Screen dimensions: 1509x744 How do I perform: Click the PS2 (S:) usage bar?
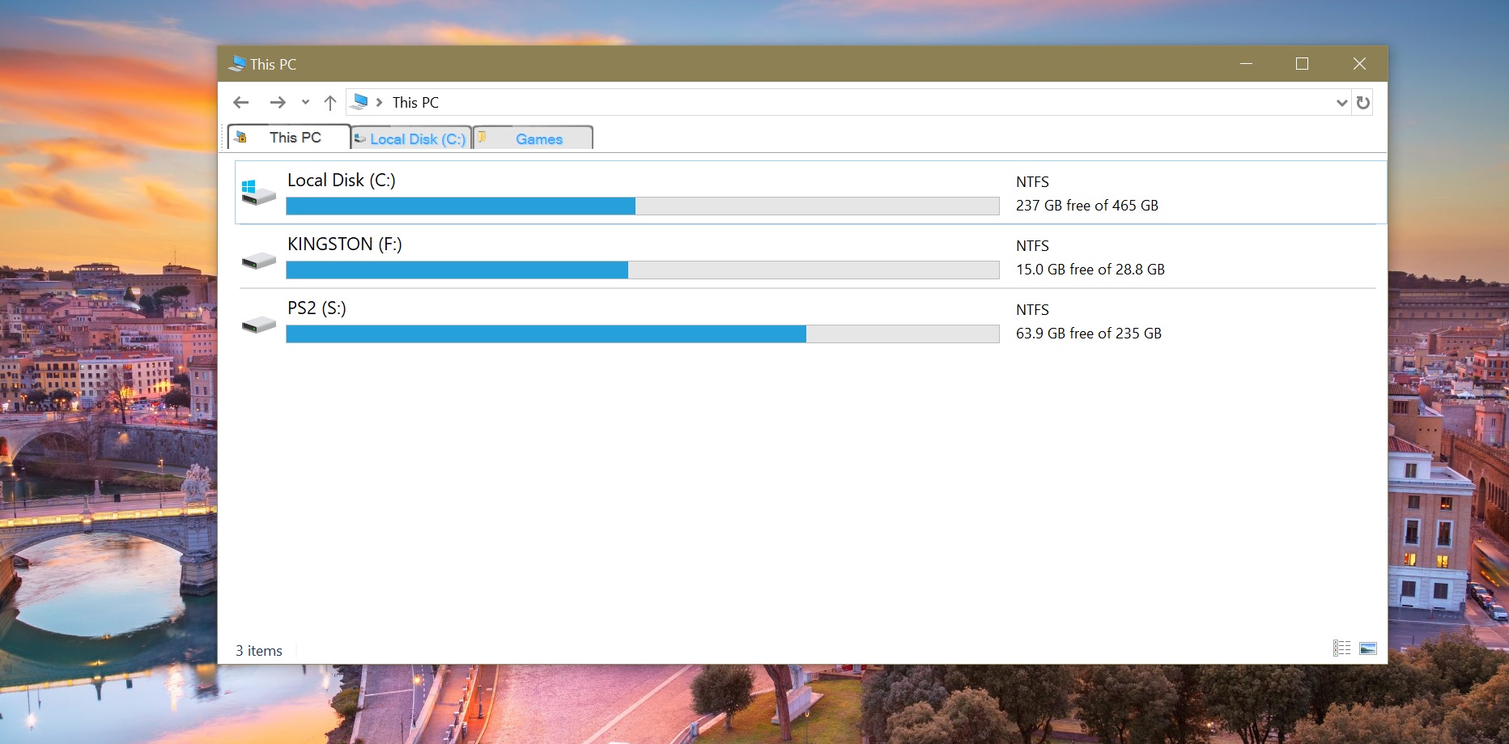[643, 334]
